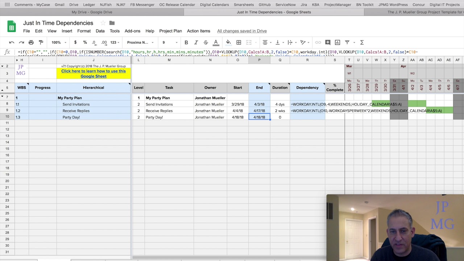
Task: Format as currency with dollar icon
Action: [75, 42]
